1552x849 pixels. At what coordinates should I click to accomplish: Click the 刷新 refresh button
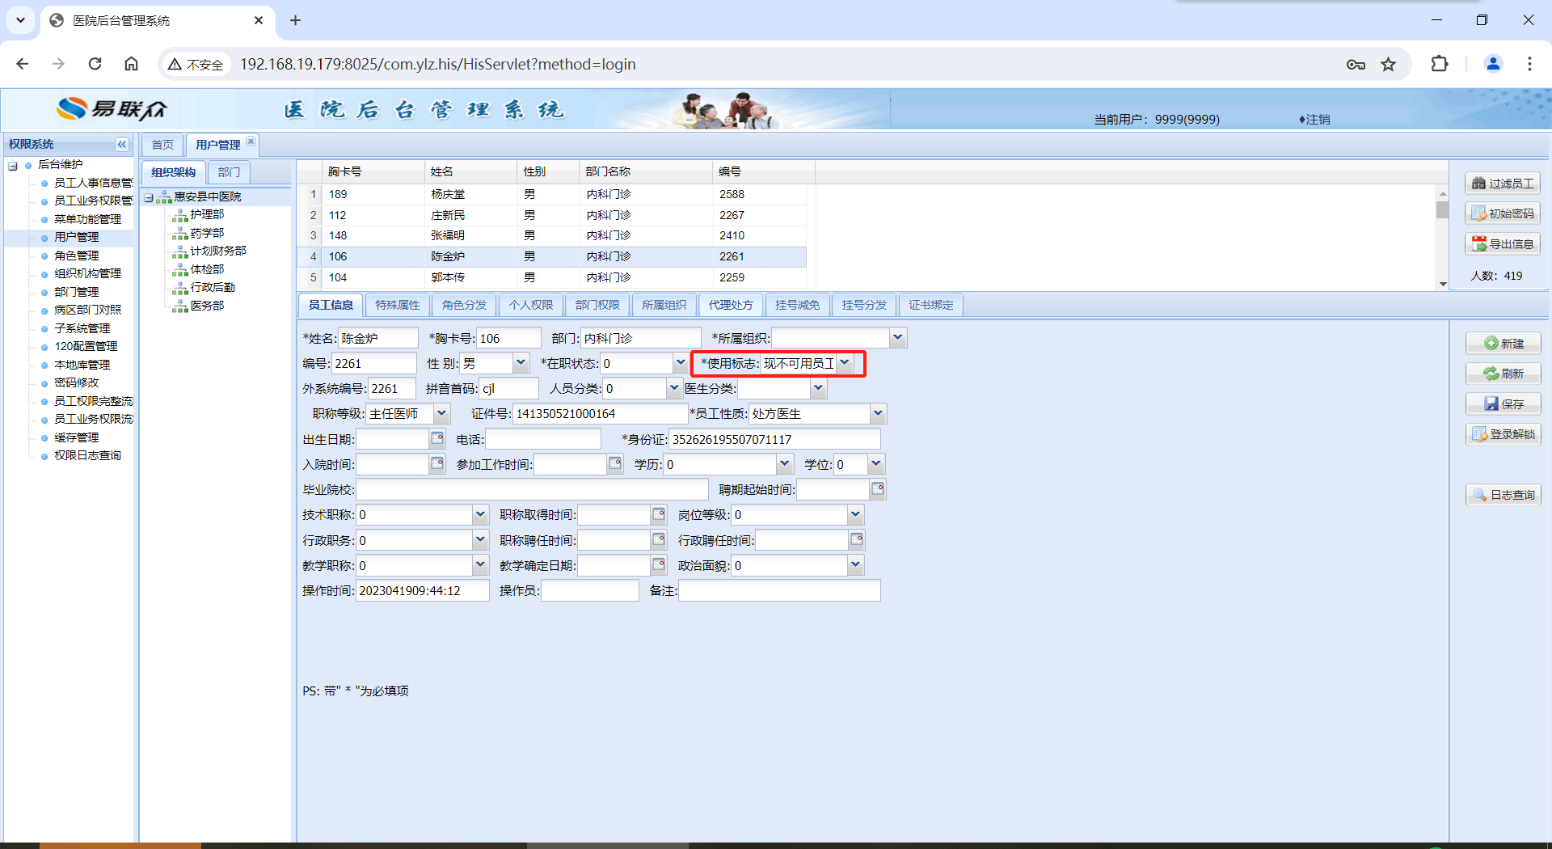[x=1503, y=374]
